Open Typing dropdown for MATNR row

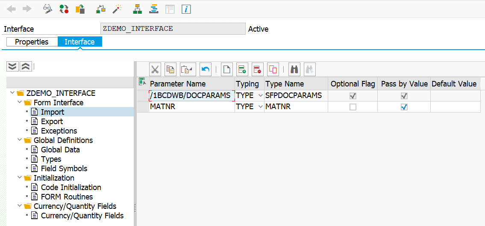260,107
